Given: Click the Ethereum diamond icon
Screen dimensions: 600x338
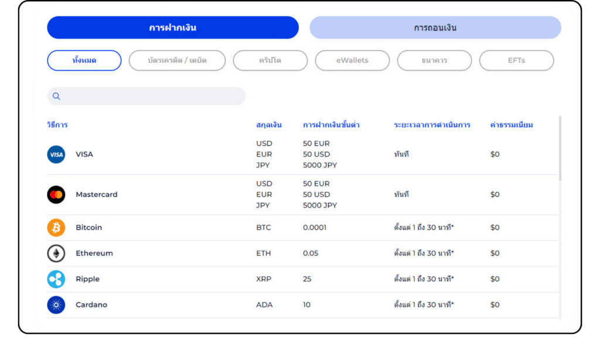Looking at the screenshot, I should point(56,253).
